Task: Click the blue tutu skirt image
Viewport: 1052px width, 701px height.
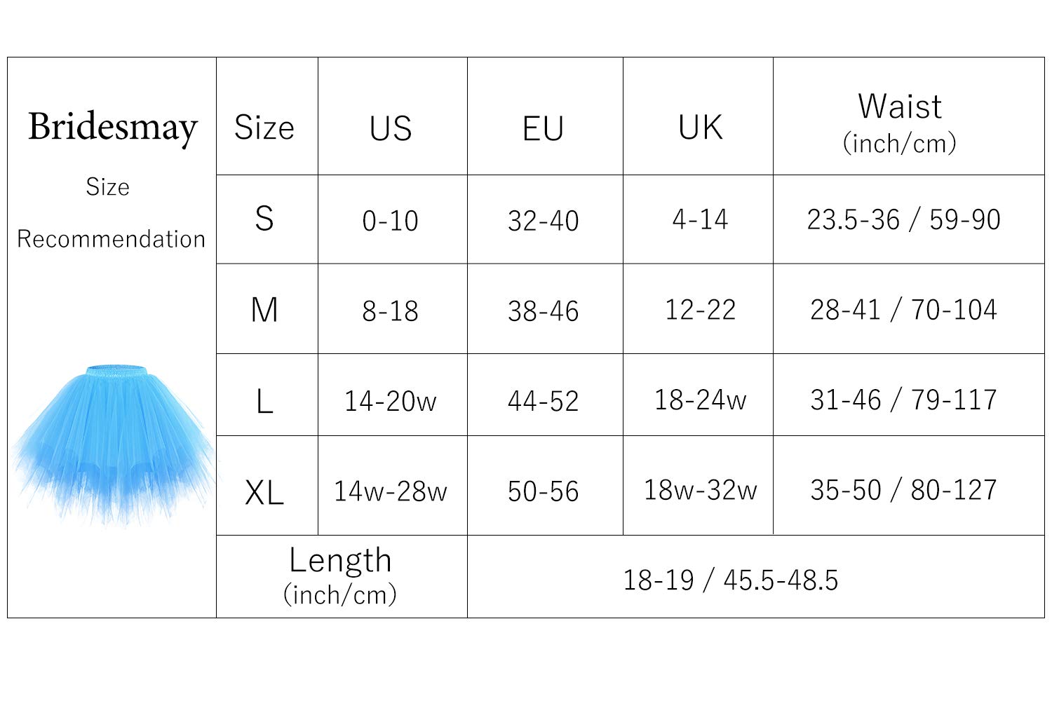Action: tap(112, 442)
